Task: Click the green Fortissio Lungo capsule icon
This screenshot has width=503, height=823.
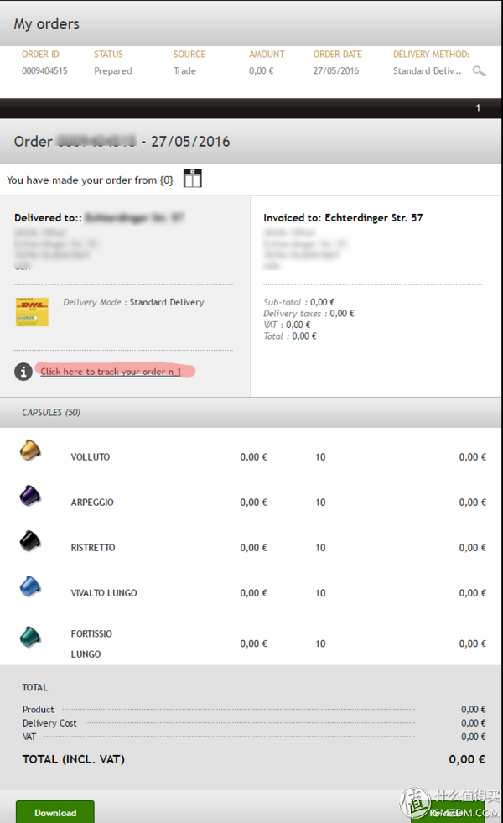Action: click(x=30, y=637)
